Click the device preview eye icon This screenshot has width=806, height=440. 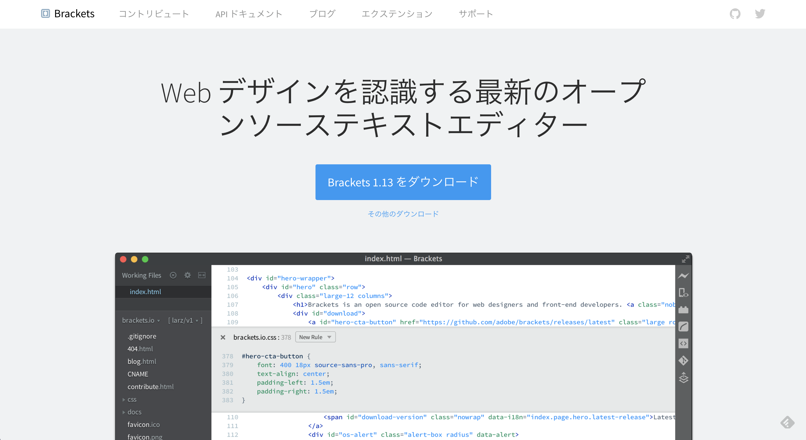(x=683, y=293)
